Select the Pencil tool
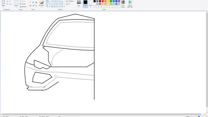This screenshot has width=208, height=117. 30,2
